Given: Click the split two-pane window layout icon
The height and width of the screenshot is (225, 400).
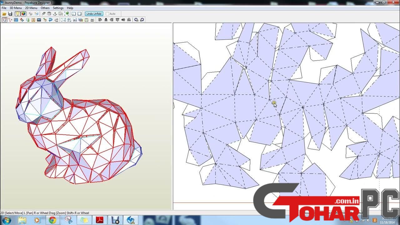Looking at the screenshot, I should click(x=73, y=14).
